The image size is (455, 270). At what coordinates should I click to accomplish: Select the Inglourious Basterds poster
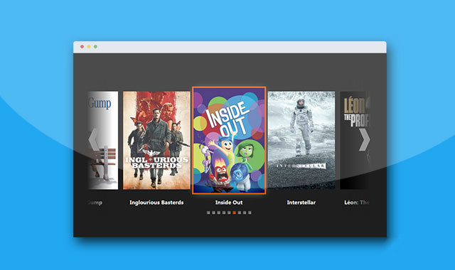(x=156, y=141)
